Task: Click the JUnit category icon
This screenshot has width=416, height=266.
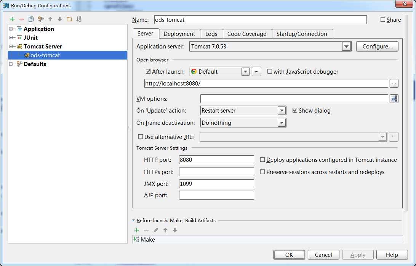Action: click(19, 37)
